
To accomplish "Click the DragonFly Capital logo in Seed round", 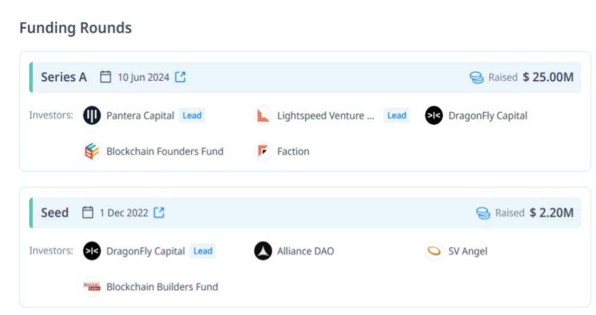I will click(x=92, y=251).
